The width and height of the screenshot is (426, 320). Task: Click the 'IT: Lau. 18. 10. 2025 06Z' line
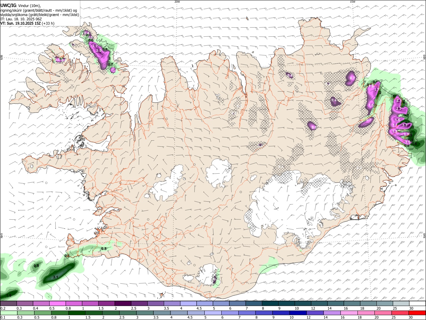click(21, 19)
